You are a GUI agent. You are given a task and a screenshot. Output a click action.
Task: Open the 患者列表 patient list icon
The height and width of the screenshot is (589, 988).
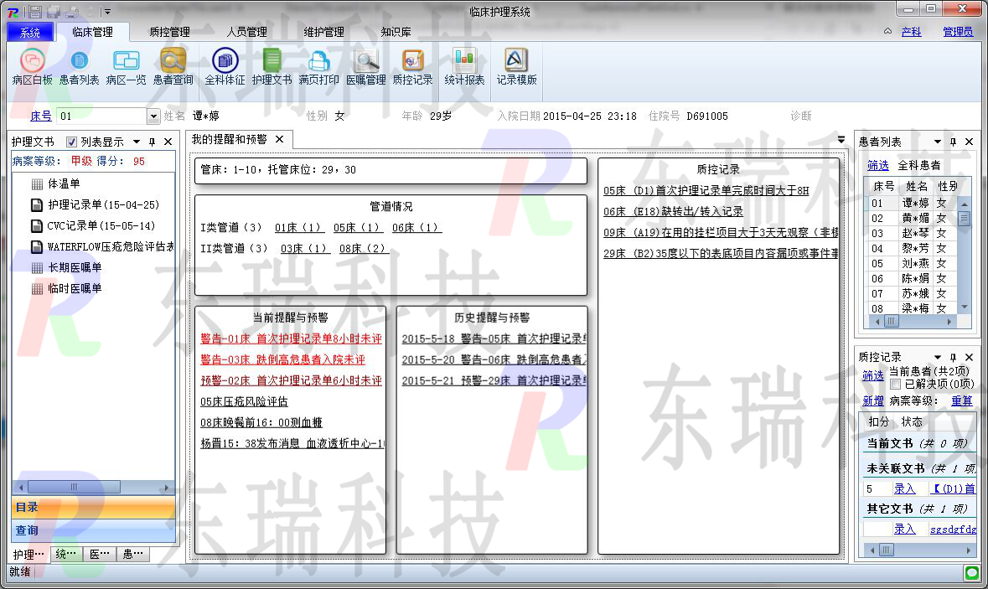79,67
